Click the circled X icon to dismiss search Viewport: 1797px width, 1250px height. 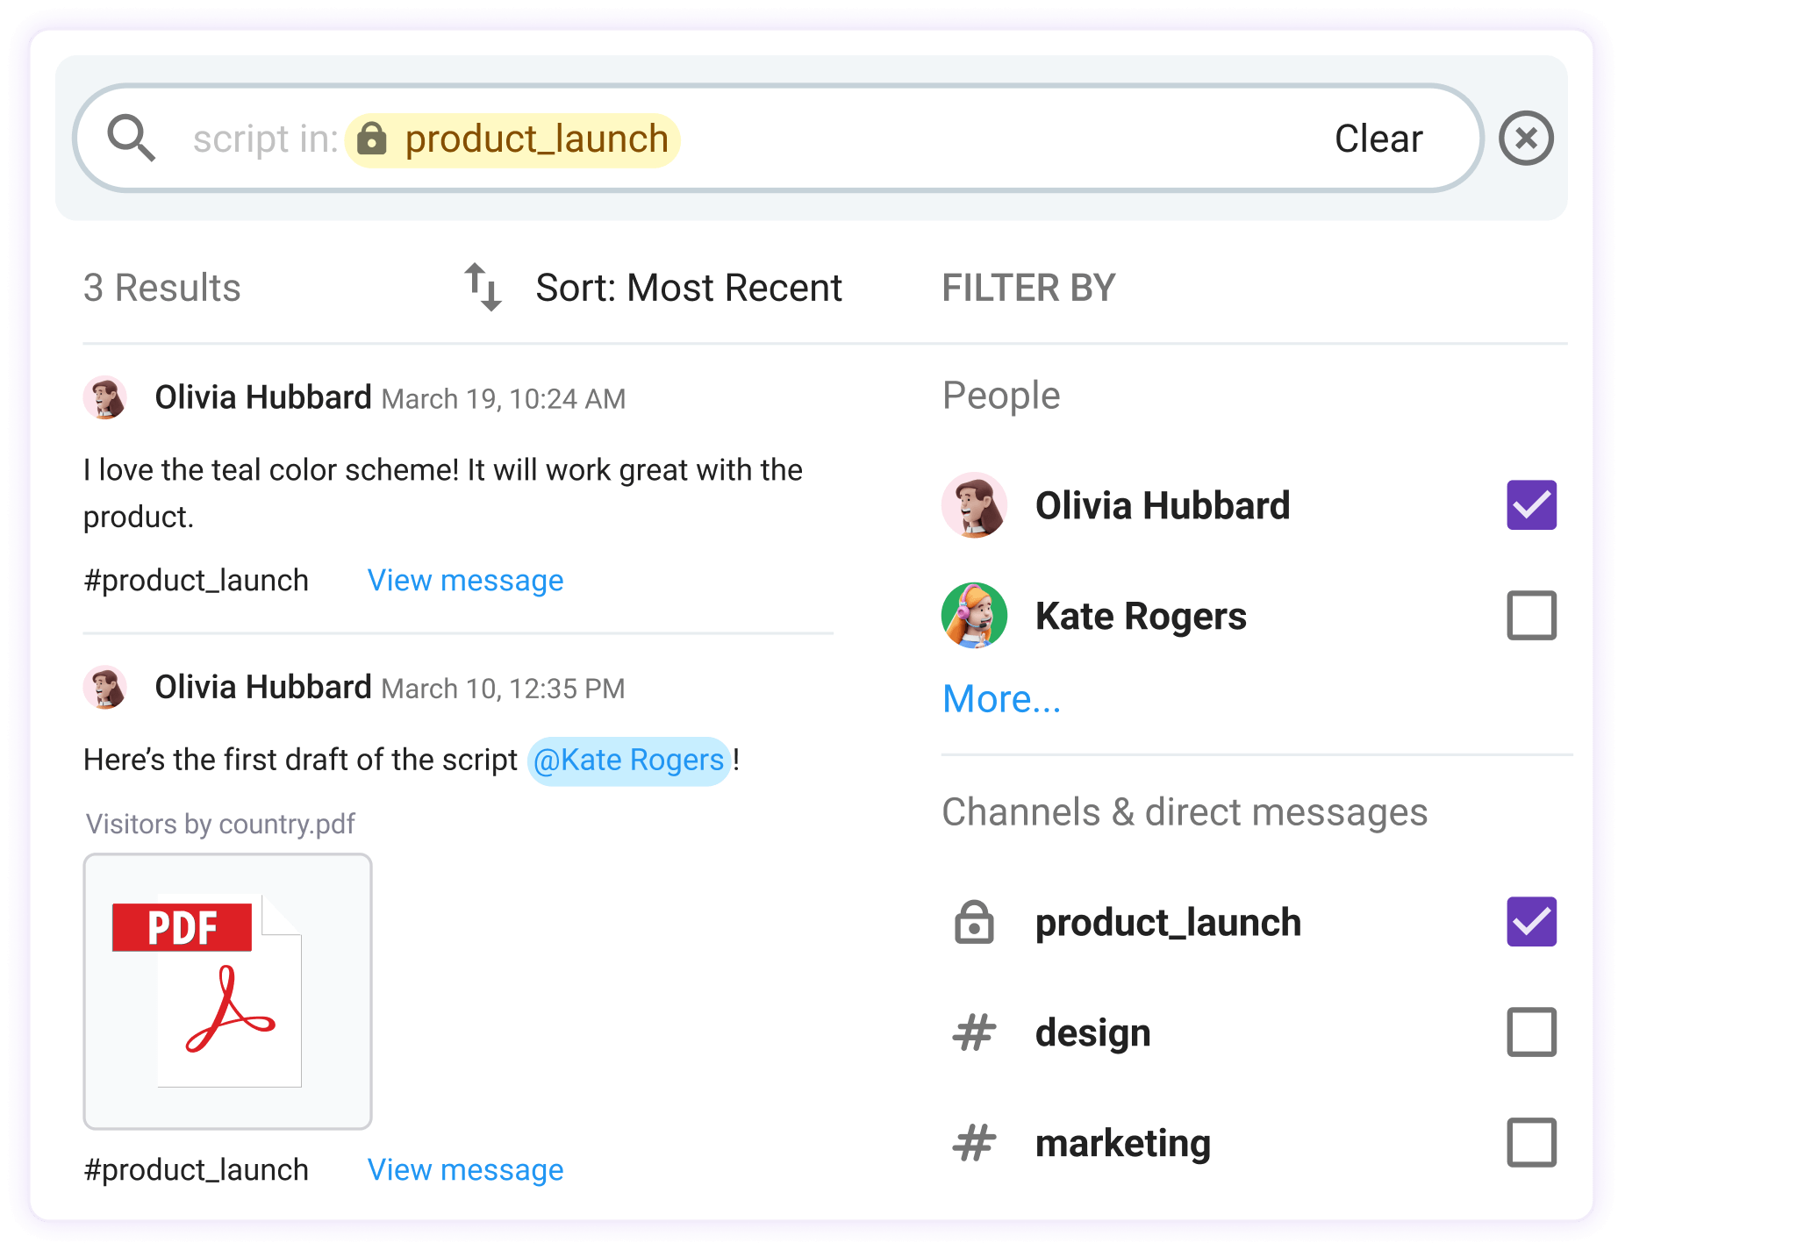(1527, 138)
